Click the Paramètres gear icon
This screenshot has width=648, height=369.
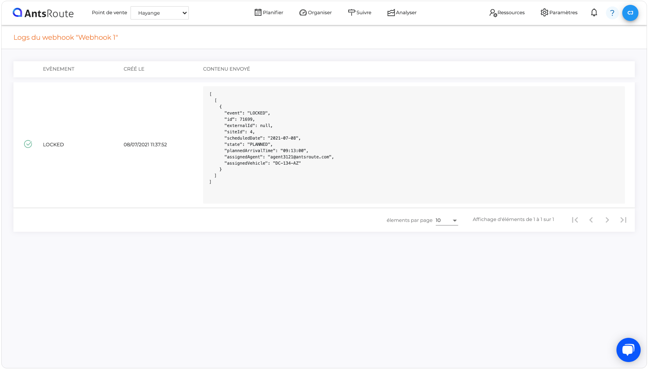pyautogui.click(x=544, y=12)
